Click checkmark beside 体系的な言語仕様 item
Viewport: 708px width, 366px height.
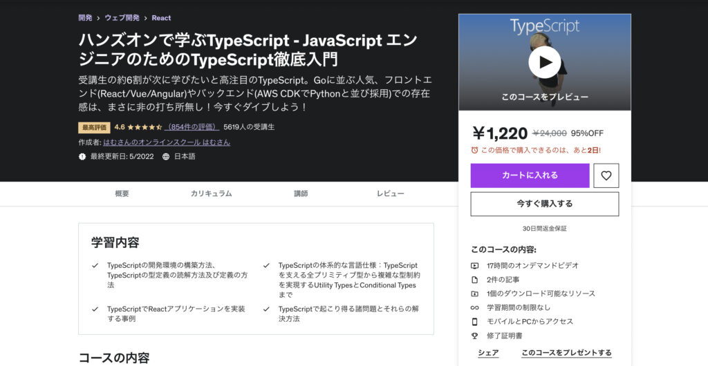[x=266, y=265]
